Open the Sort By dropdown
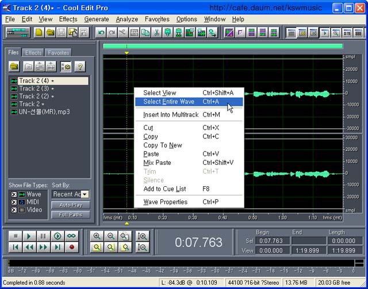368x289 pixels. click(85, 194)
